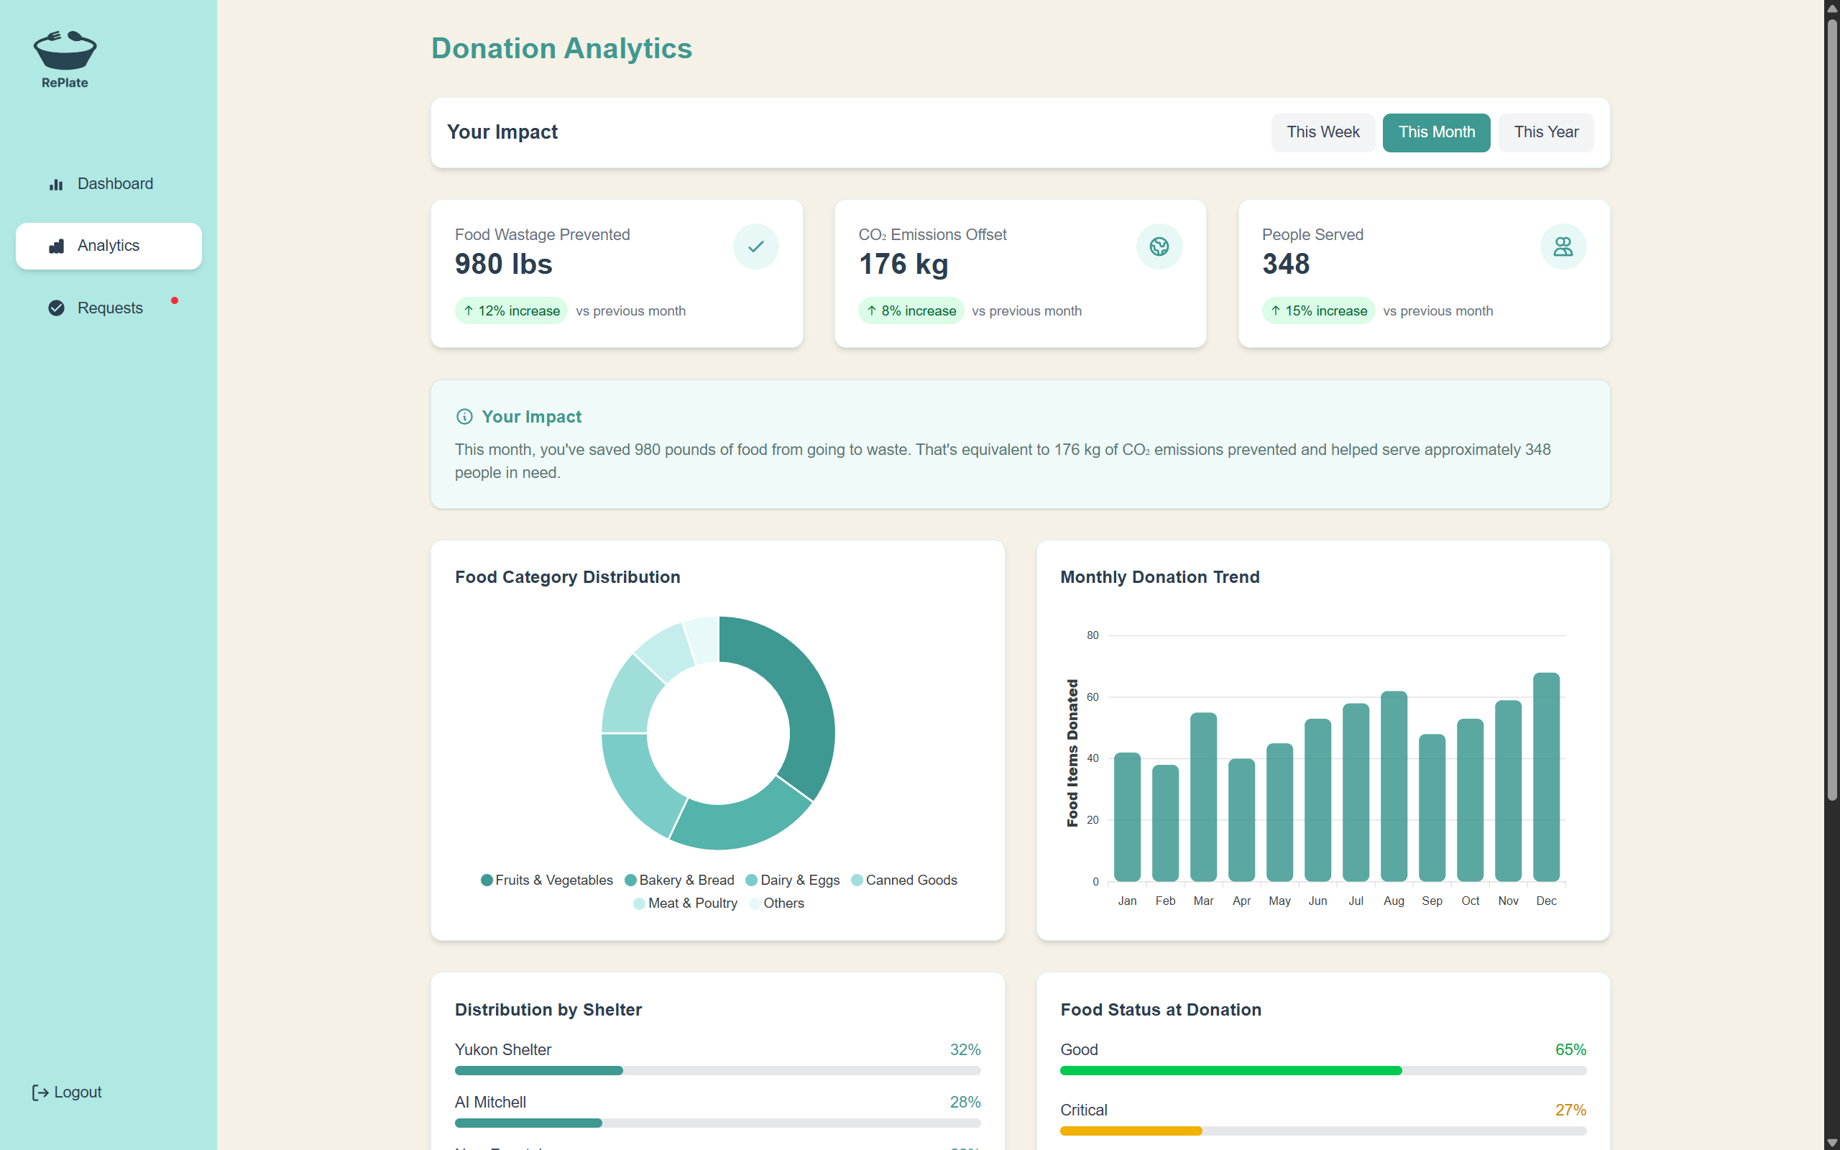This screenshot has height=1150, width=1840.
Task: Switch to This Year view
Action: (x=1545, y=132)
